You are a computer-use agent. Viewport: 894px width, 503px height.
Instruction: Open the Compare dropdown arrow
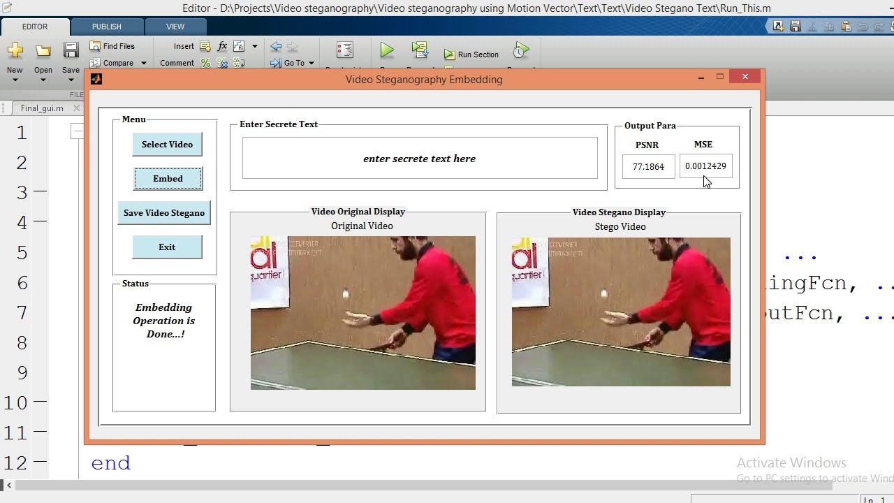144,63
